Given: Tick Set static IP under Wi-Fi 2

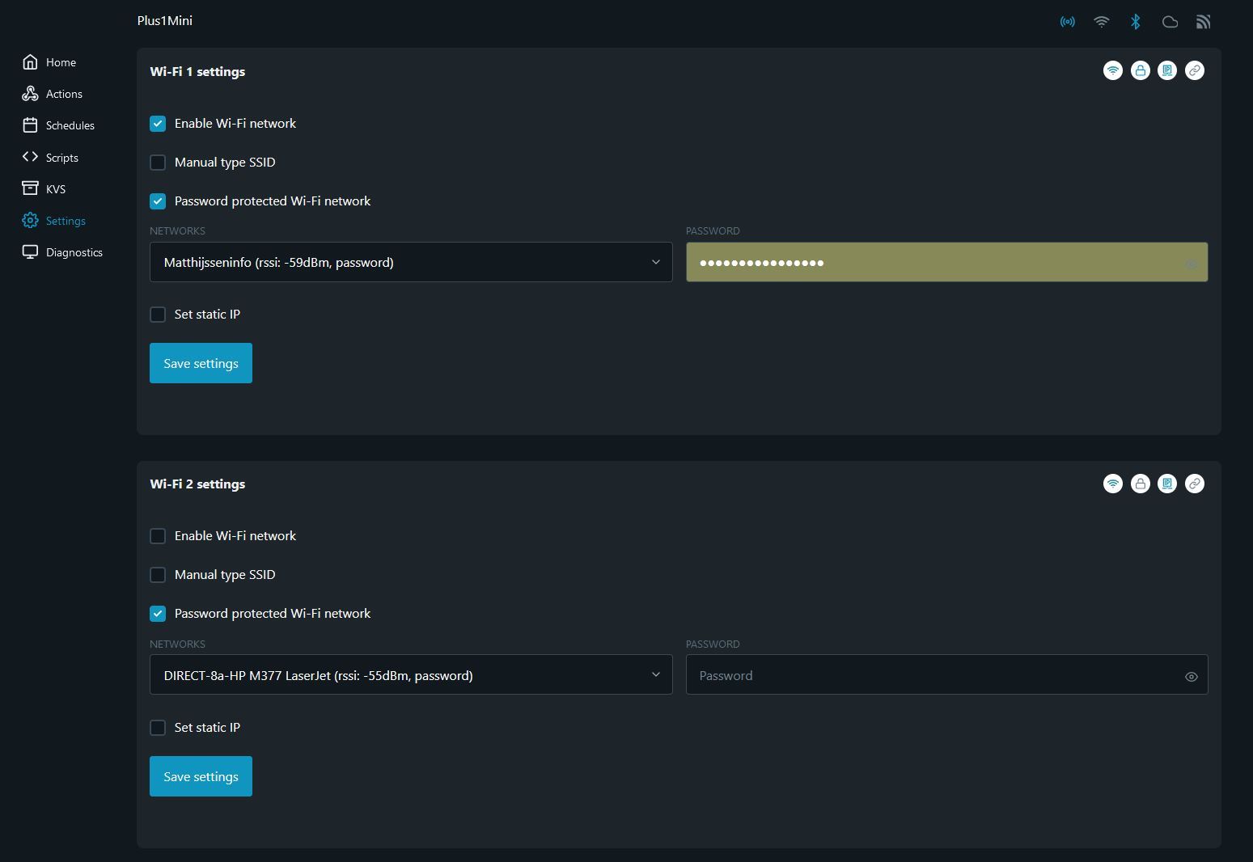Looking at the screenshot, I should (x=158, y=728).
